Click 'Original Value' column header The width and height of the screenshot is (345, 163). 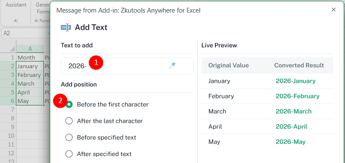tap(228, 65)
